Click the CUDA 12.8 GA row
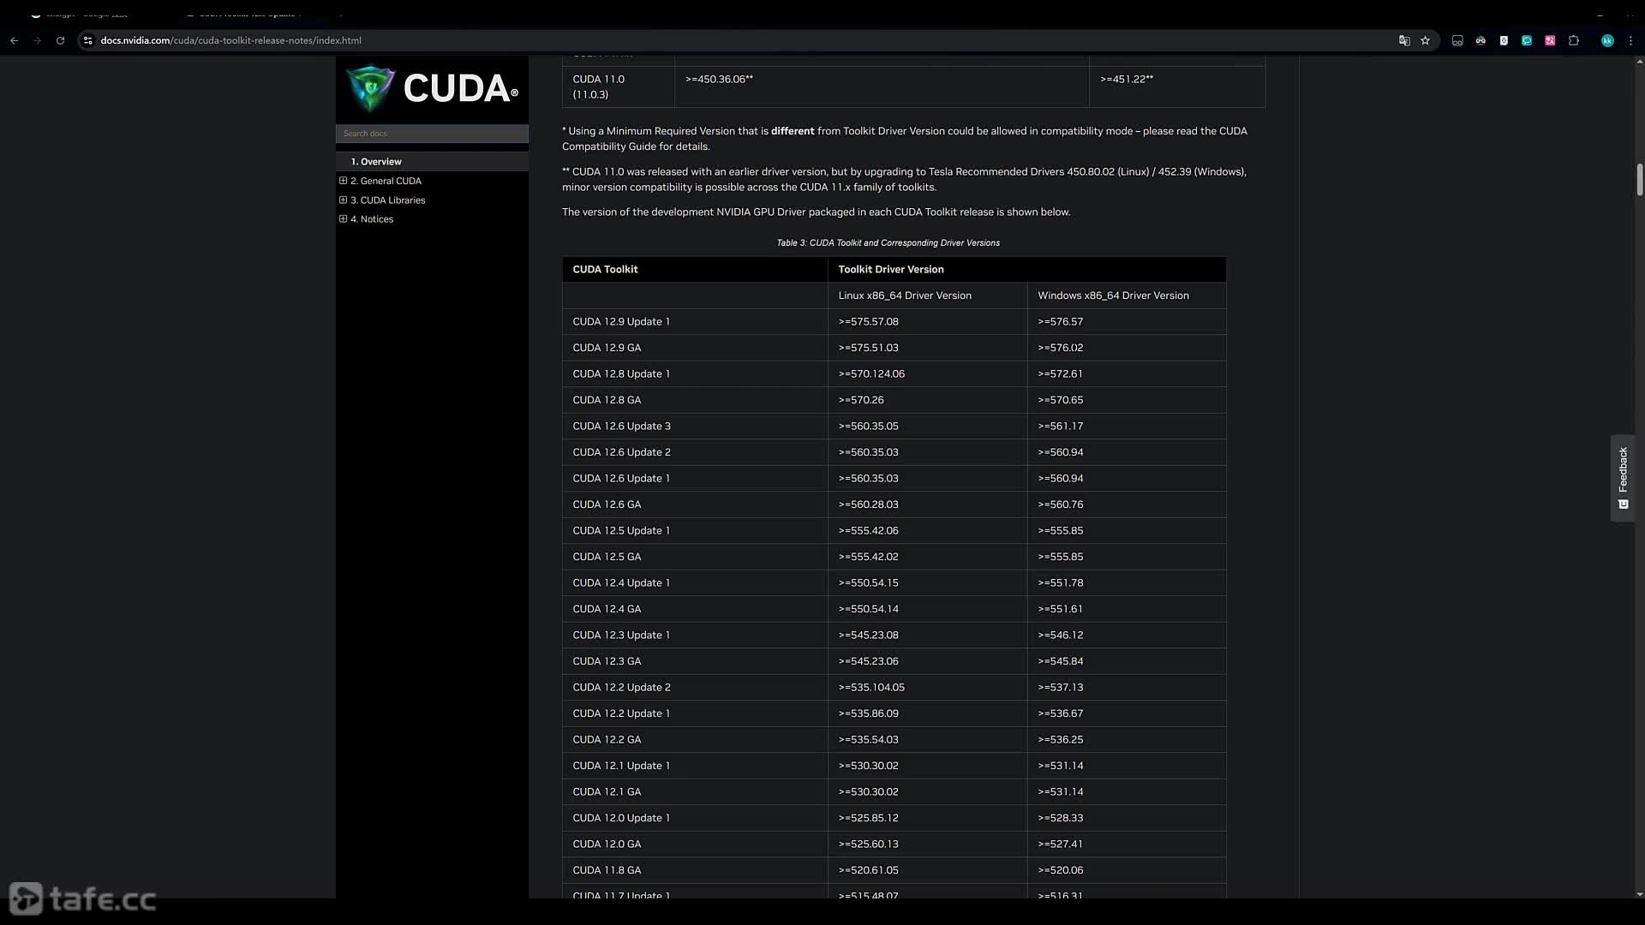This screenshot has width=1645, height=925. coord(894,400)
